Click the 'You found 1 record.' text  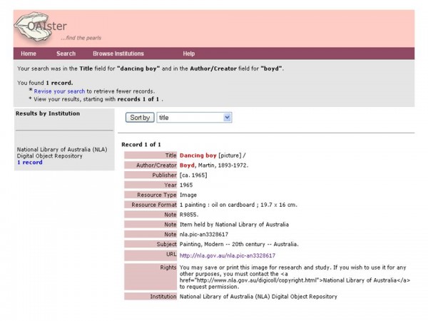click(45, 83)
